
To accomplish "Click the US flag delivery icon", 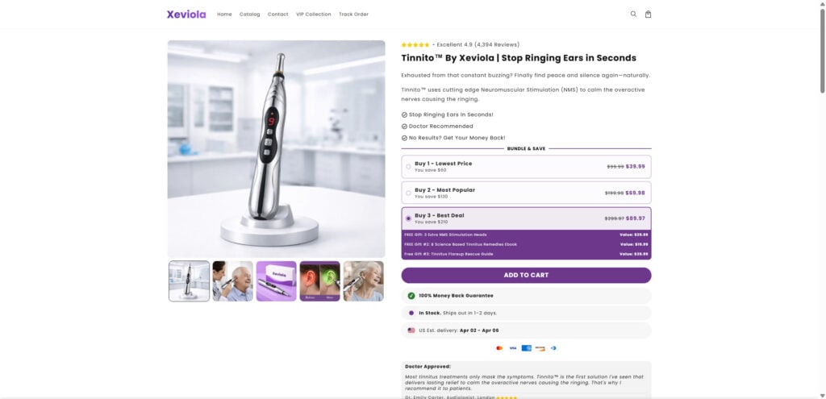I will tap(411, 330).
